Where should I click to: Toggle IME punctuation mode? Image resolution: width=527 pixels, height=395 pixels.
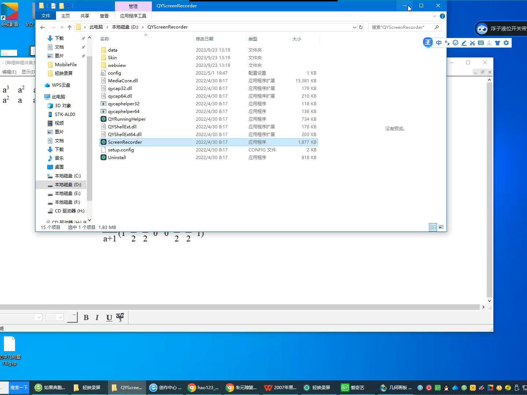pyautogui.click(x=447, y=43)
